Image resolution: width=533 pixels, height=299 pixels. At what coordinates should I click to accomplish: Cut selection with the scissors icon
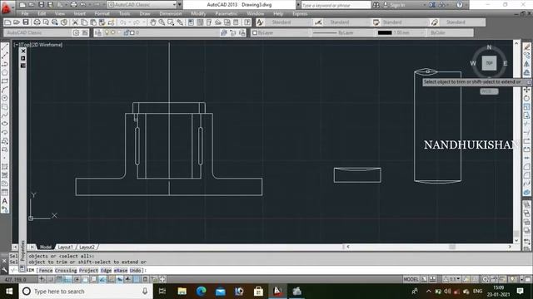[x=75, y=22]
